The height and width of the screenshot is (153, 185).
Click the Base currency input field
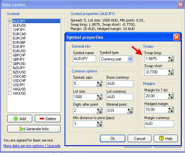[x=120, y=84]
